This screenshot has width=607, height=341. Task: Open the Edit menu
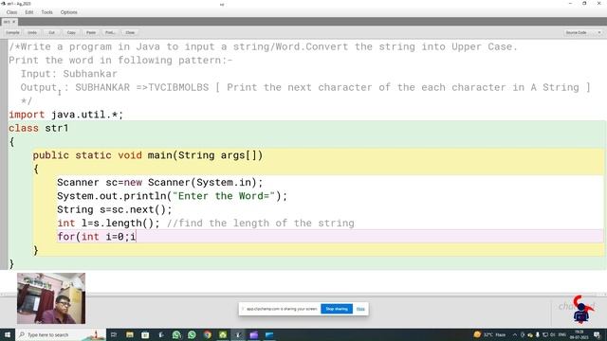coord(29,12)
